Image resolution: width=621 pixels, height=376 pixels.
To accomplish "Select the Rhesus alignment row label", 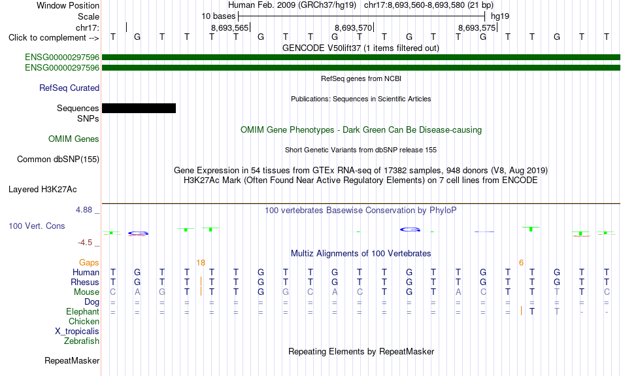I will point(85,282).
